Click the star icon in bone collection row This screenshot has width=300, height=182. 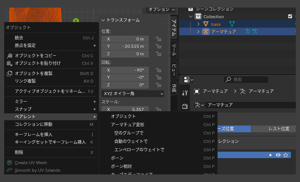click(x=286, y=155)
